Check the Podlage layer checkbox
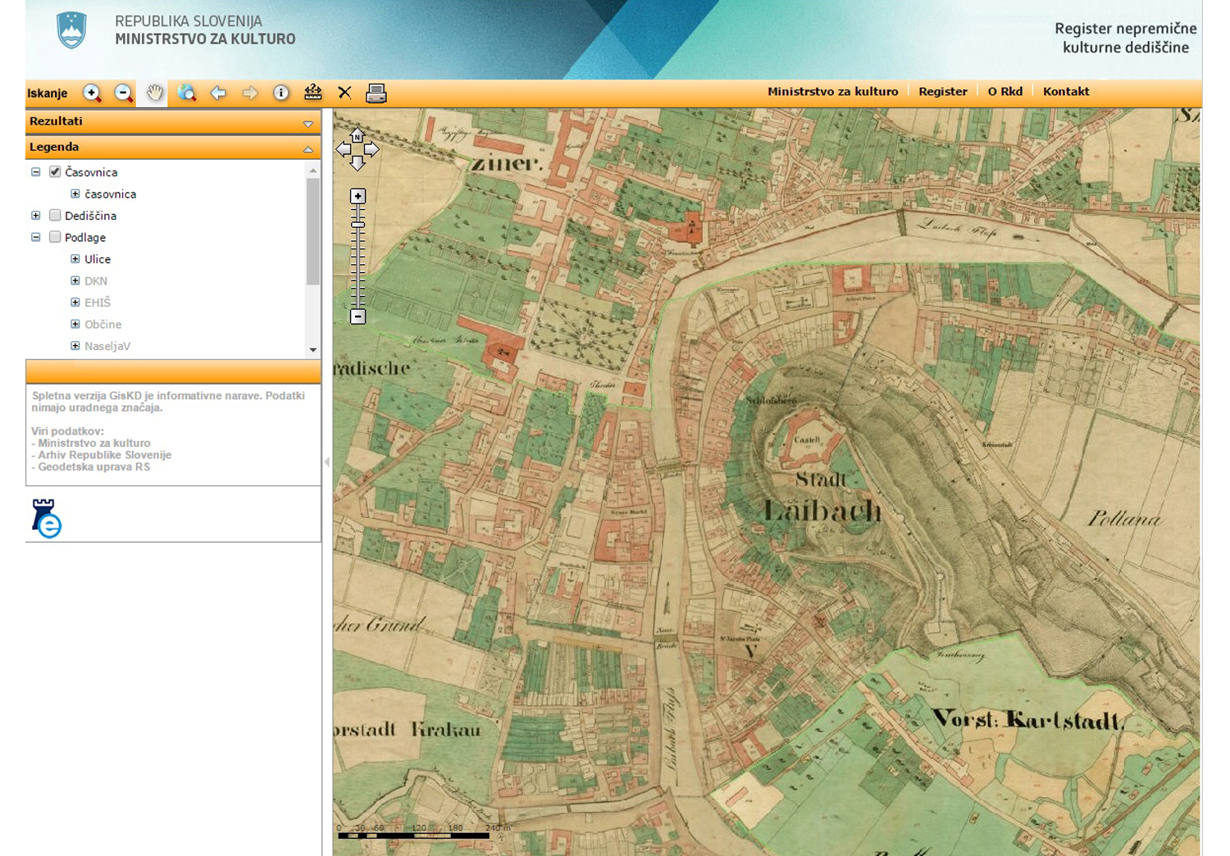 (x=55, y=238)
